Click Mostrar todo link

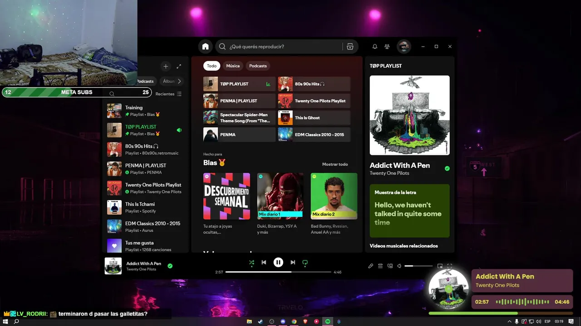point(335,164)
